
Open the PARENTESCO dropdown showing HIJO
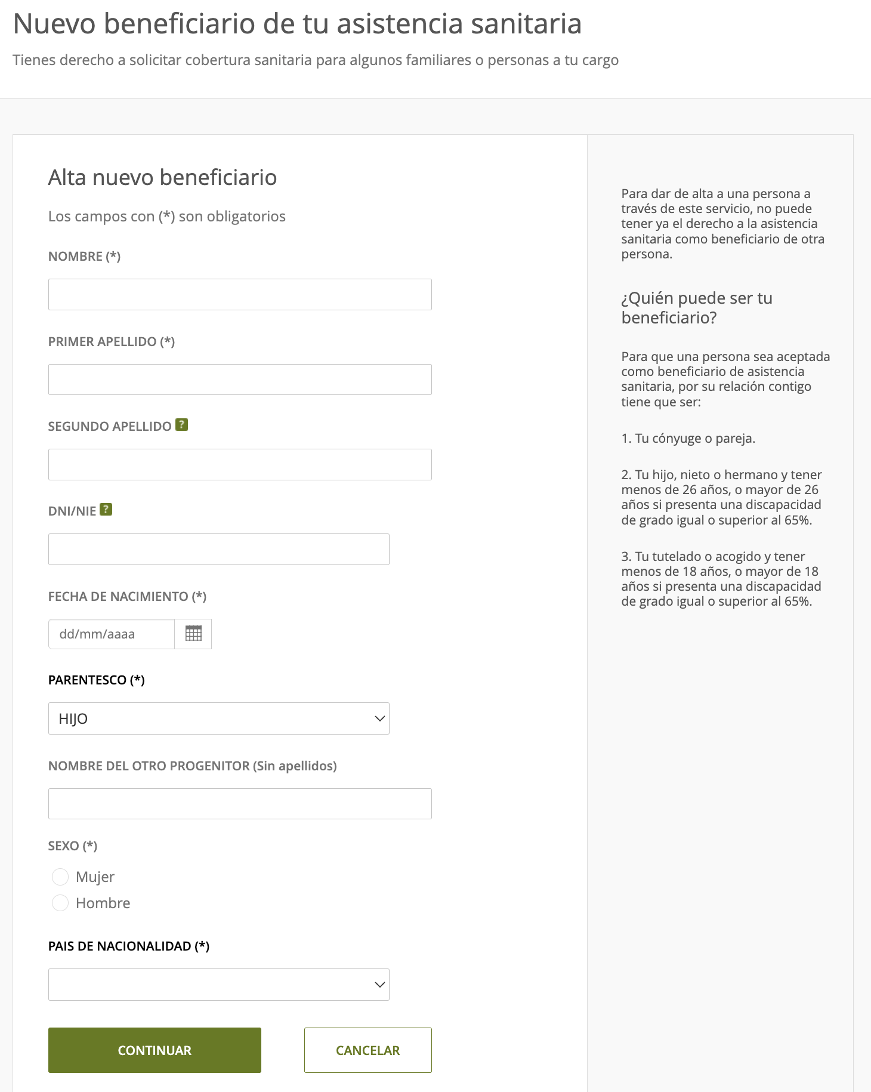218,718
